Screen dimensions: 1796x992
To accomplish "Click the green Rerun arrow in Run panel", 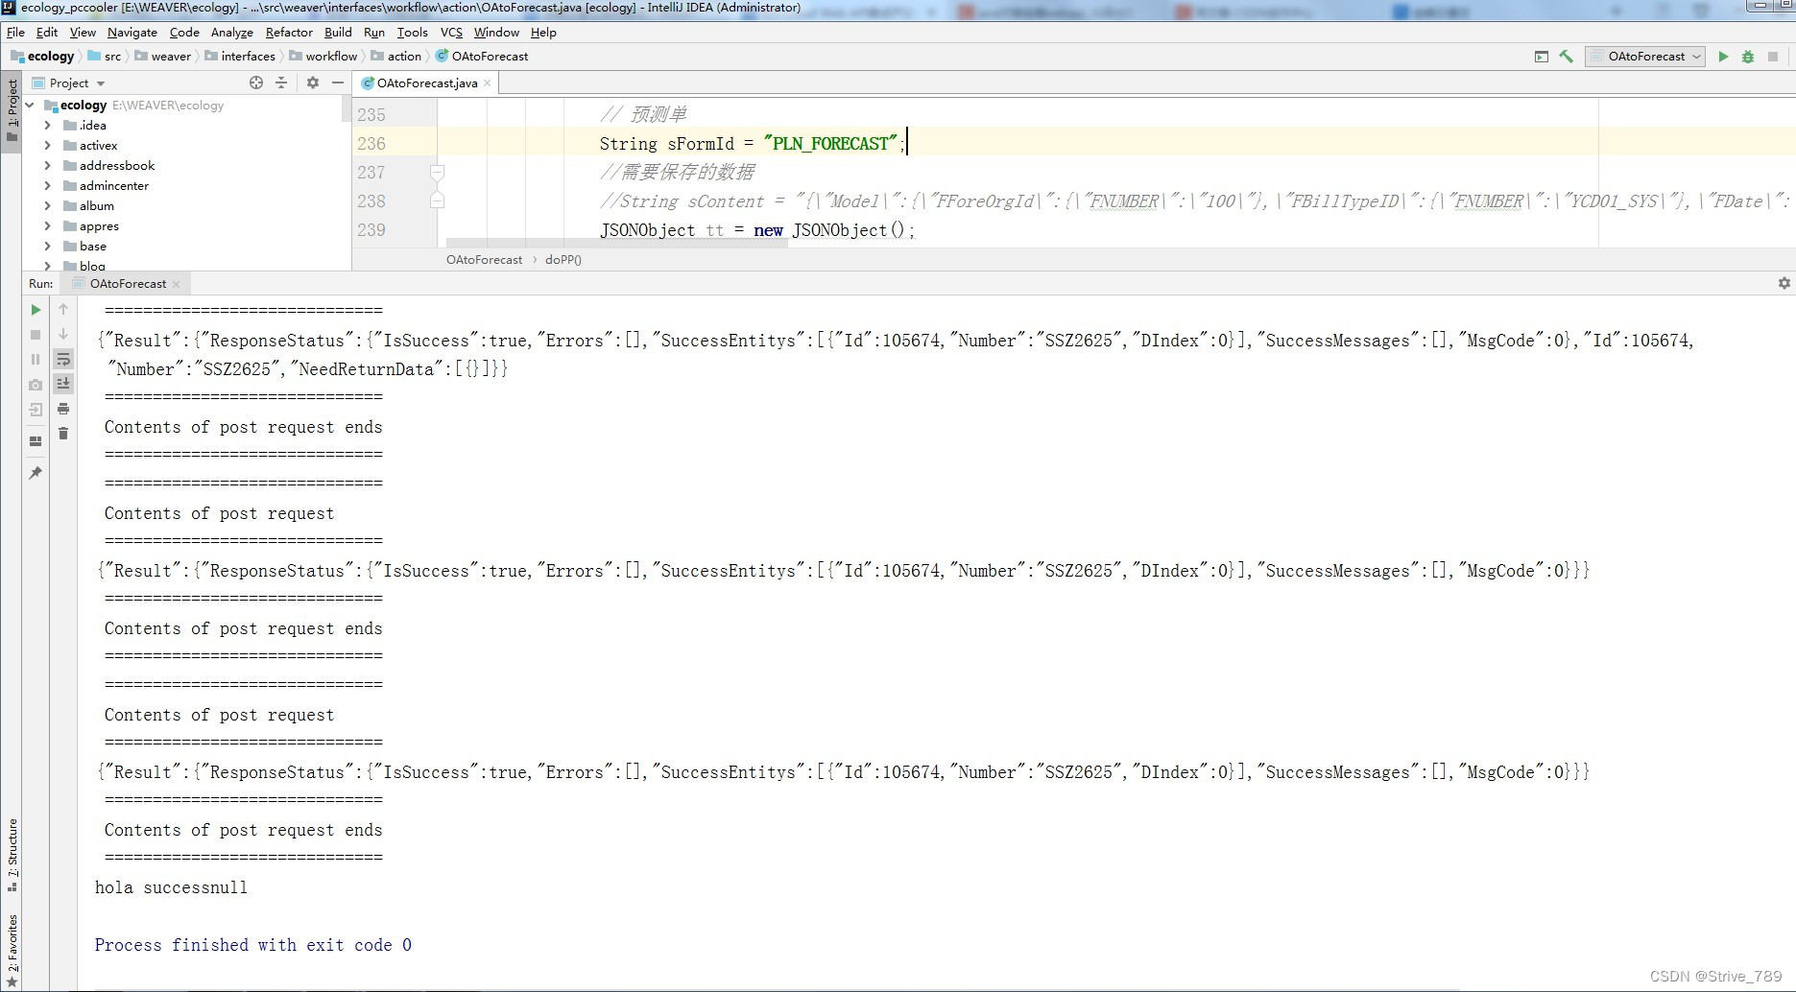I will pyautogui.click(x=35, y=310).
